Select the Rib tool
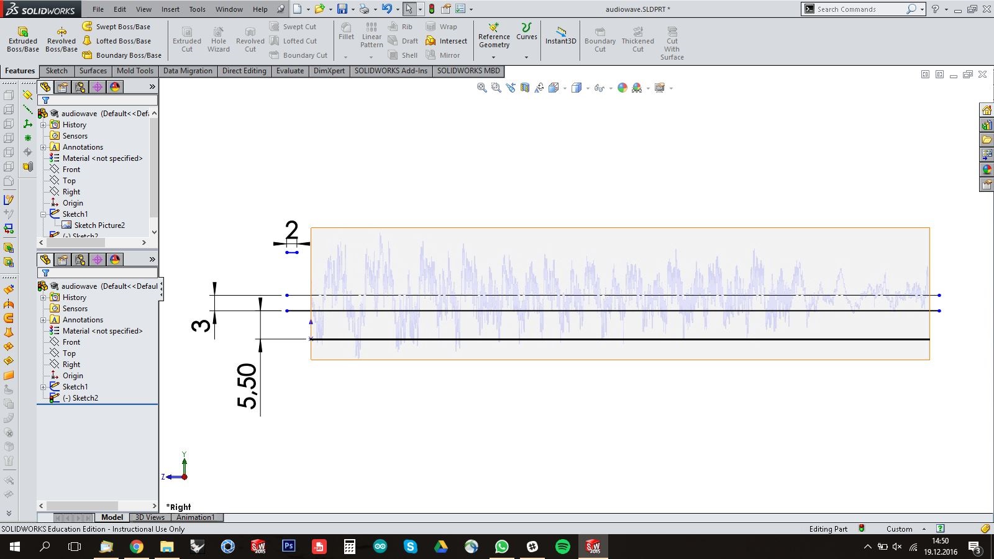994x559 pixels. tap(400, 27)
